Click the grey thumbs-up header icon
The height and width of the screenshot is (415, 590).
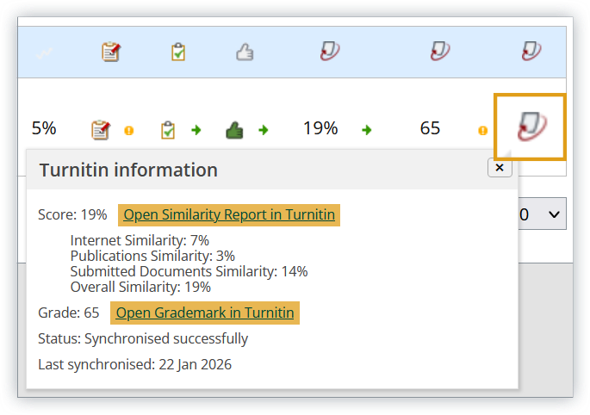click(245, 52)
